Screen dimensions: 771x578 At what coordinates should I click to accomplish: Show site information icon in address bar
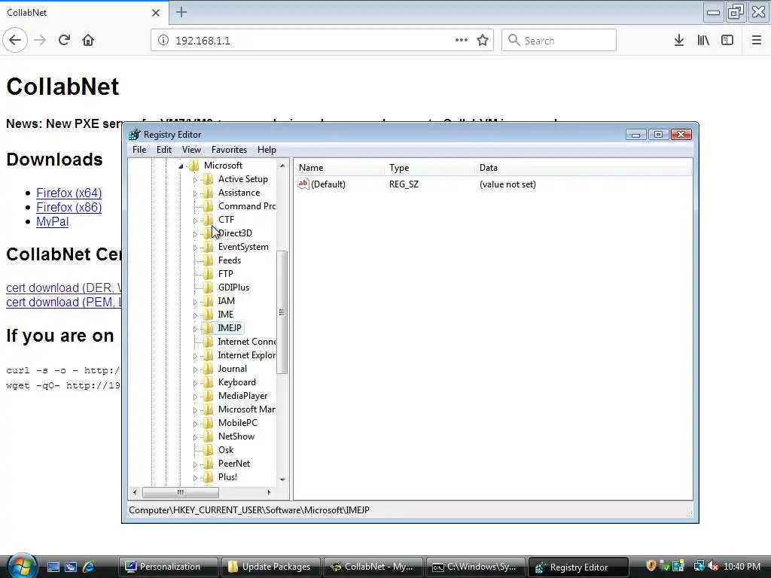[163, 41]
